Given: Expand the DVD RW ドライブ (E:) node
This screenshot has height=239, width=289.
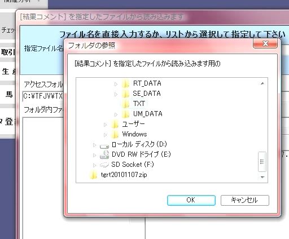Looking at the screenshot, I should tap(94, 155).
